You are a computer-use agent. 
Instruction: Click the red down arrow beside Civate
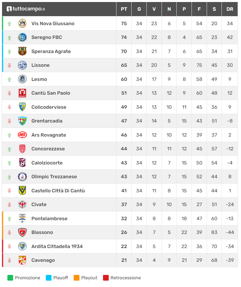click(x=9, y=204)
